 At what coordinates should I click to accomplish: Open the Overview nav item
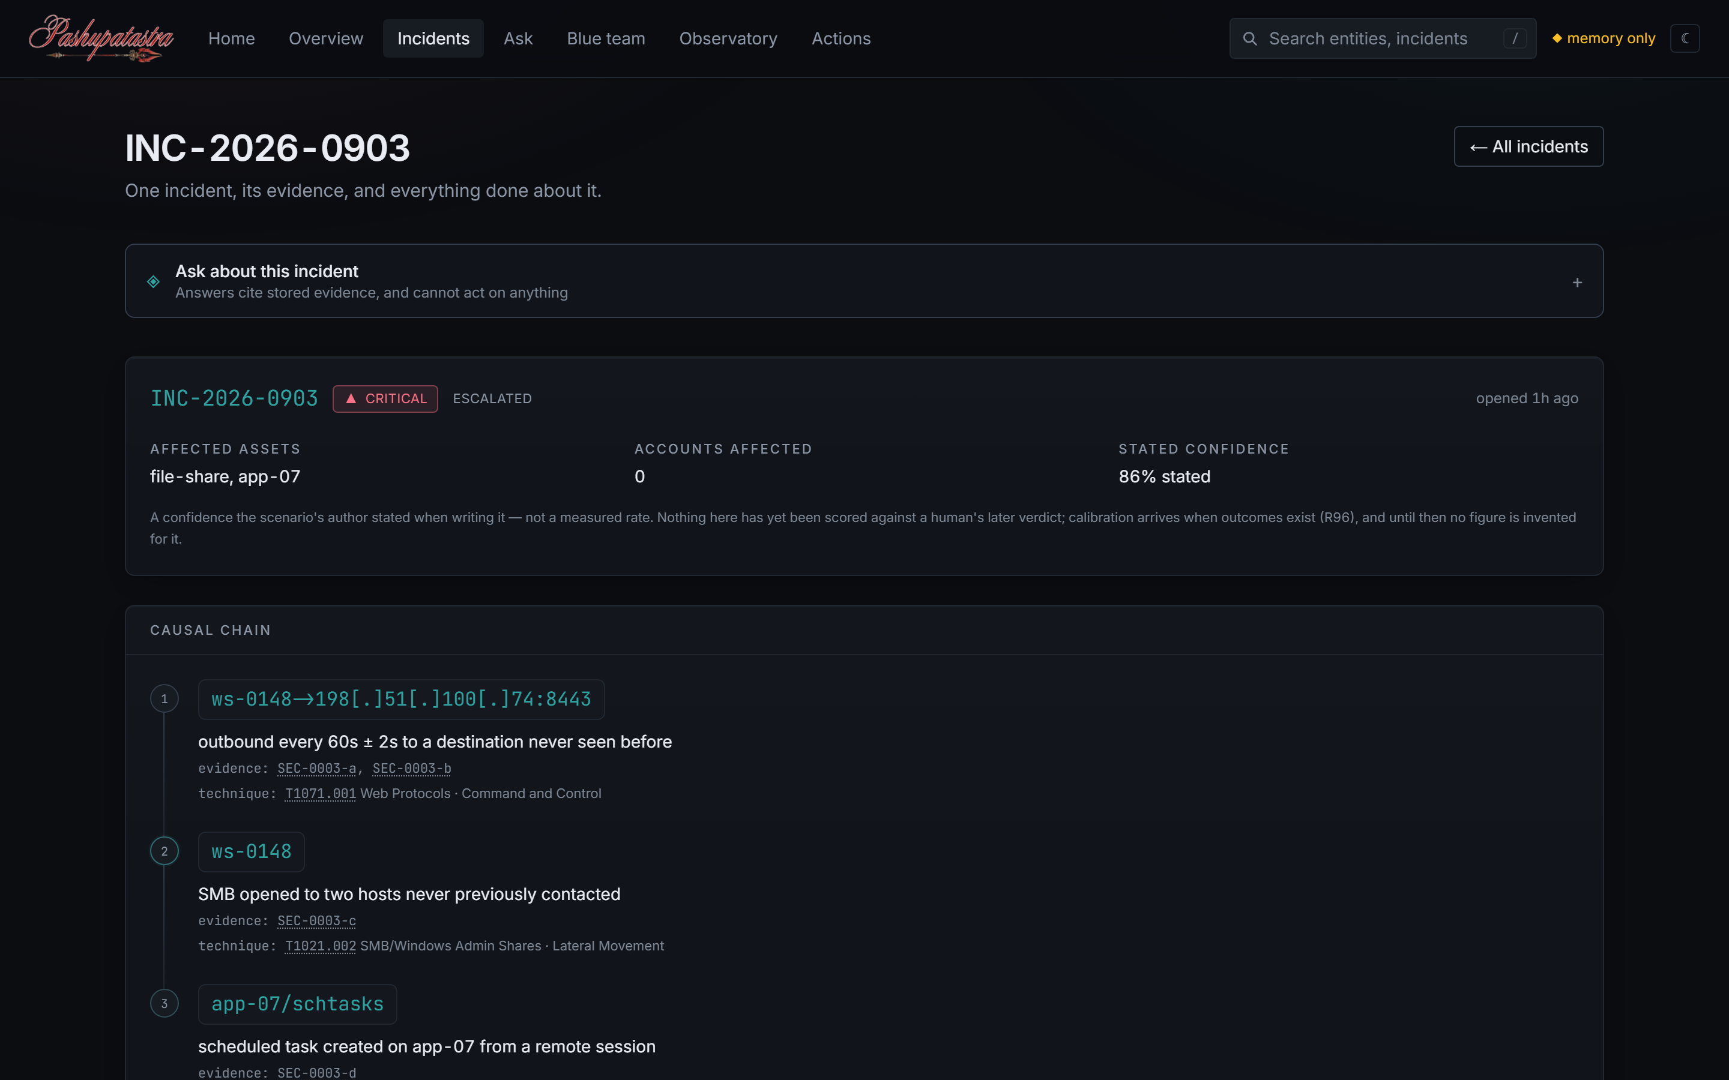click(326, 38)
